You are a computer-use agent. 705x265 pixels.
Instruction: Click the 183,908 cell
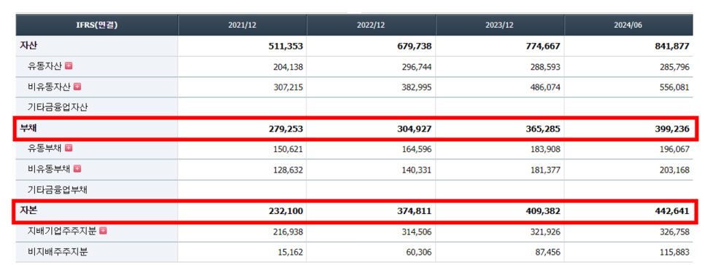[545, 149]
